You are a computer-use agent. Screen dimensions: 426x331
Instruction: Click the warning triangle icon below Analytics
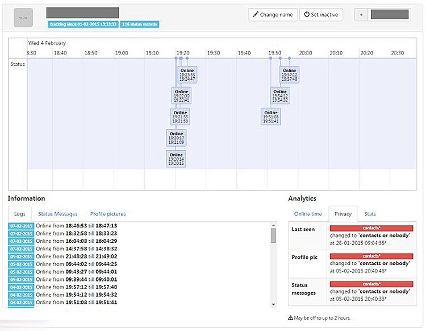(x=291, y=318)
